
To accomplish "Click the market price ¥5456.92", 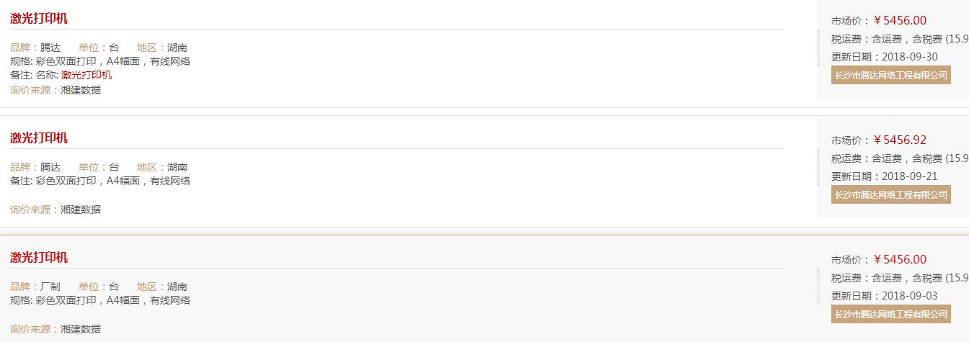I will (900, 140).
